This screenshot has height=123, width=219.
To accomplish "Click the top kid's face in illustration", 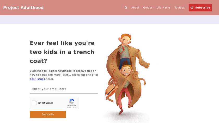I will (125, 40).
